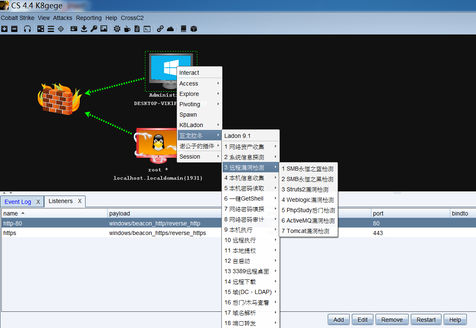Expand 13 3389远程桌面 submenu
The width and height of the screenshot is (476, 328).
click(x=250, y=271)
